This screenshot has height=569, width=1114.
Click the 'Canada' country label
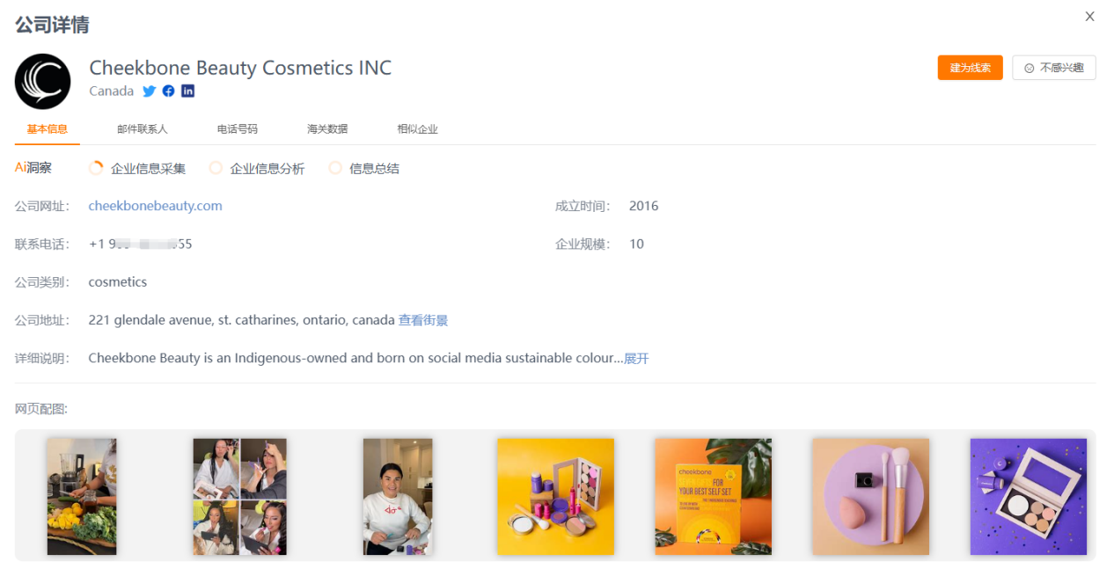click(112, 91)
